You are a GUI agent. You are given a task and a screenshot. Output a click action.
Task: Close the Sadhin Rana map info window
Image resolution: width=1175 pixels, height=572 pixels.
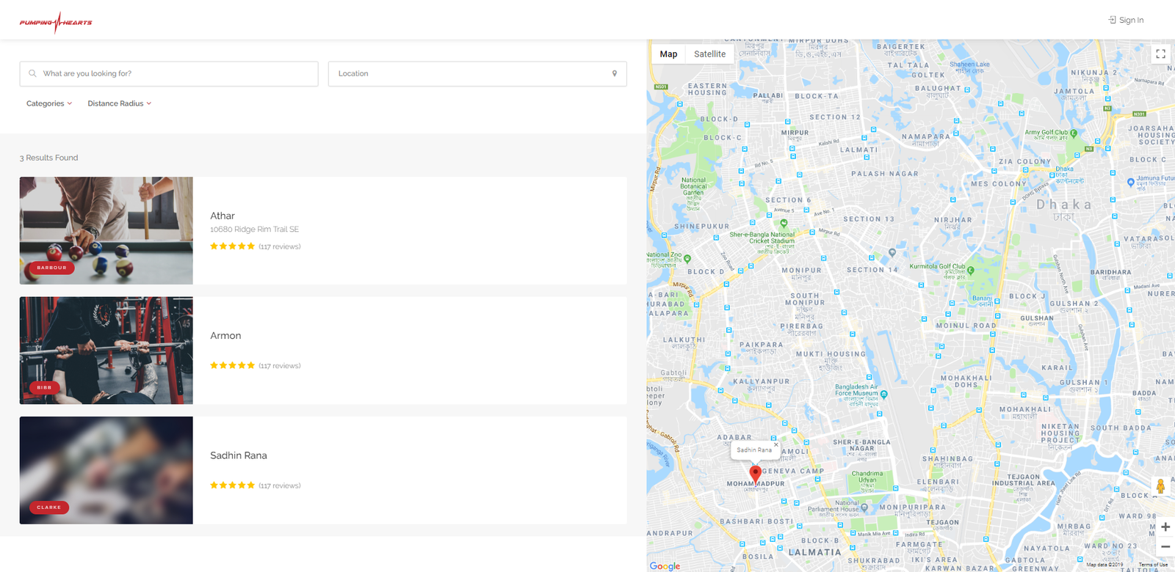click(x=775, y=444)
